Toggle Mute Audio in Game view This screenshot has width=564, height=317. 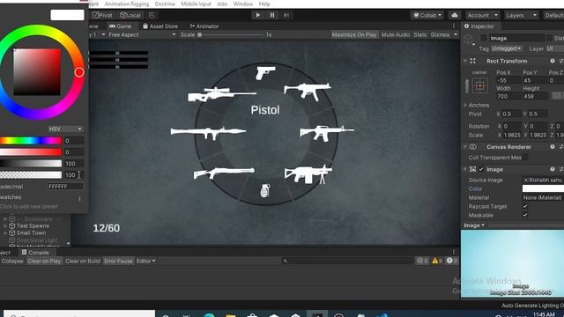396,35
